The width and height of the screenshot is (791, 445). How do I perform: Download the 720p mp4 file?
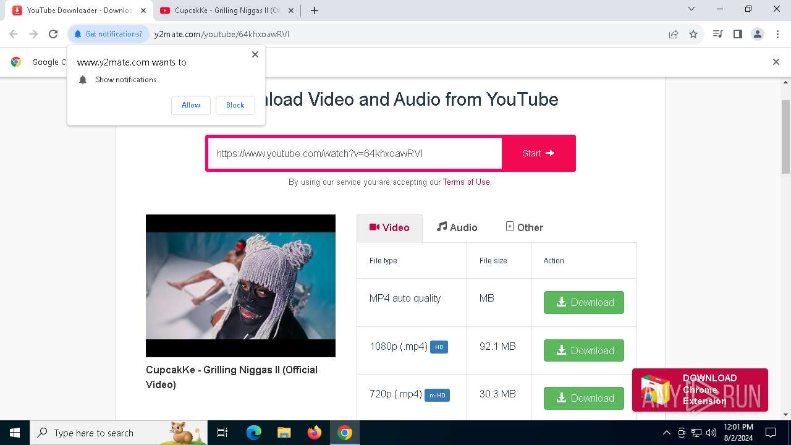tap(584, 398)
